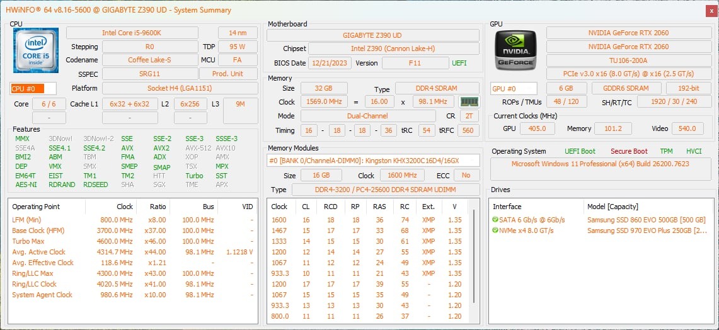719x330 pixels.
Task: Click the Dual-Channel mode field
Action: [368, 116]
